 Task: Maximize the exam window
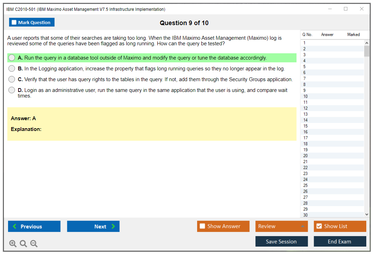click(346, 9)
